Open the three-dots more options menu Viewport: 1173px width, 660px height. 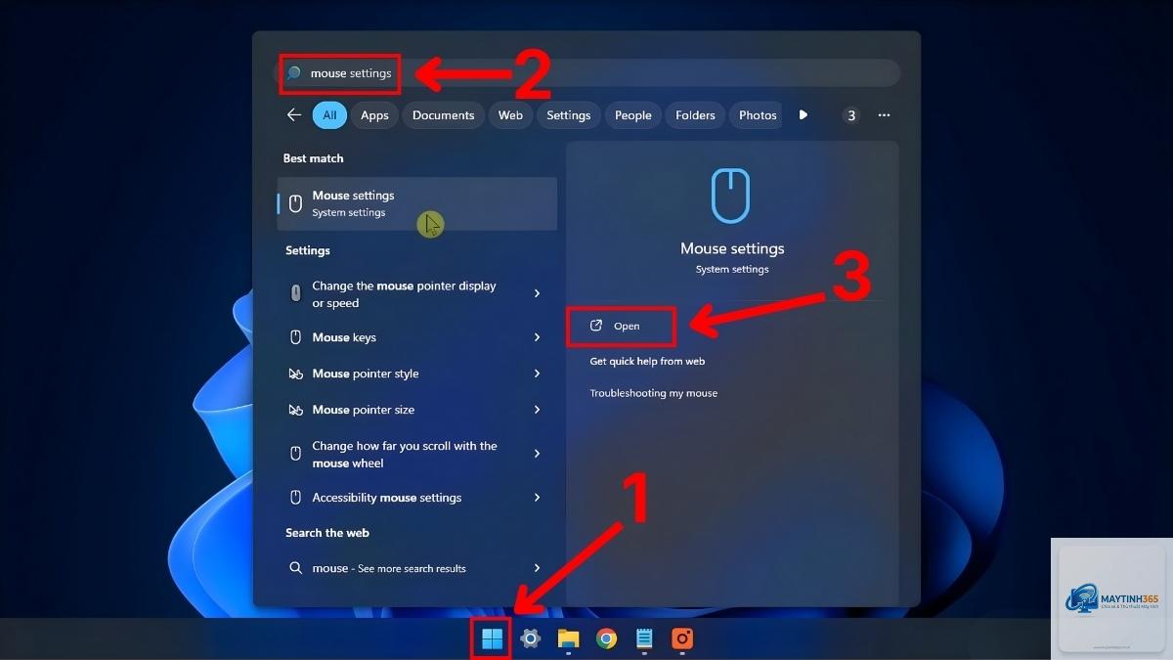(884, 115)
